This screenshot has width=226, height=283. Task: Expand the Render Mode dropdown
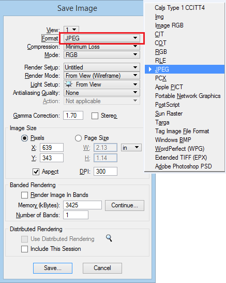point(102,76)
